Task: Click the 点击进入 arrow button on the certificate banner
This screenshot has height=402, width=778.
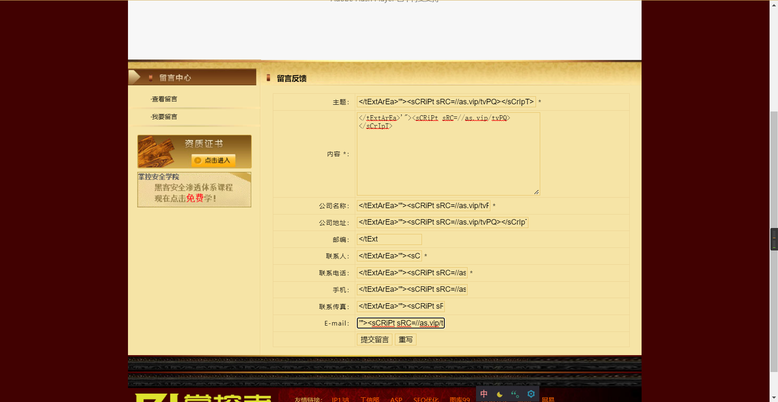Action: 213,160
